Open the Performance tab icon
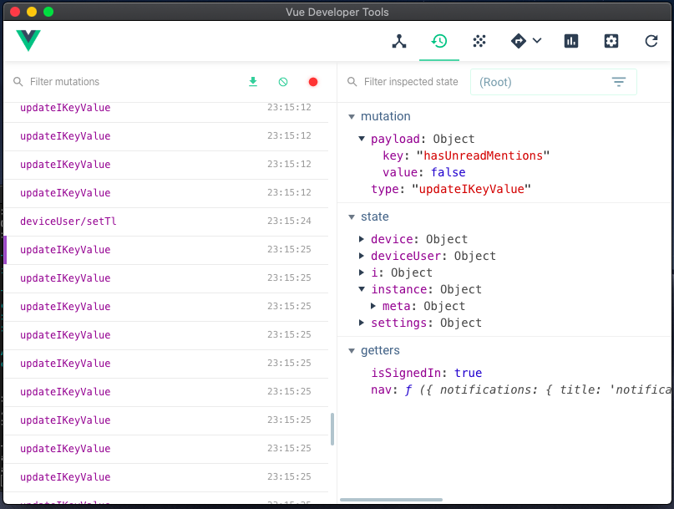 [x=570, y=41]
